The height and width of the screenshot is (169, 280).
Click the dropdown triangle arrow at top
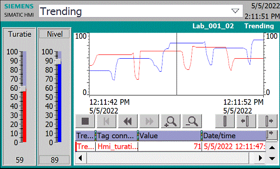point(235,11)
